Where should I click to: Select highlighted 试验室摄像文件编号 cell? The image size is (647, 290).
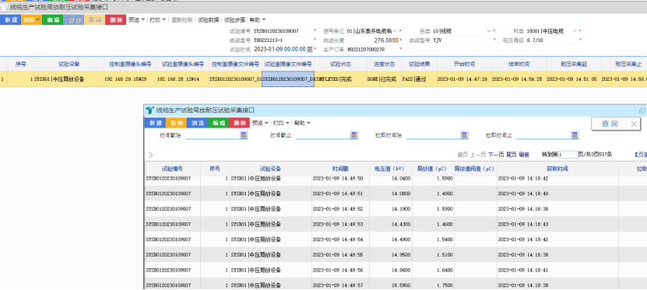(288, 79)
